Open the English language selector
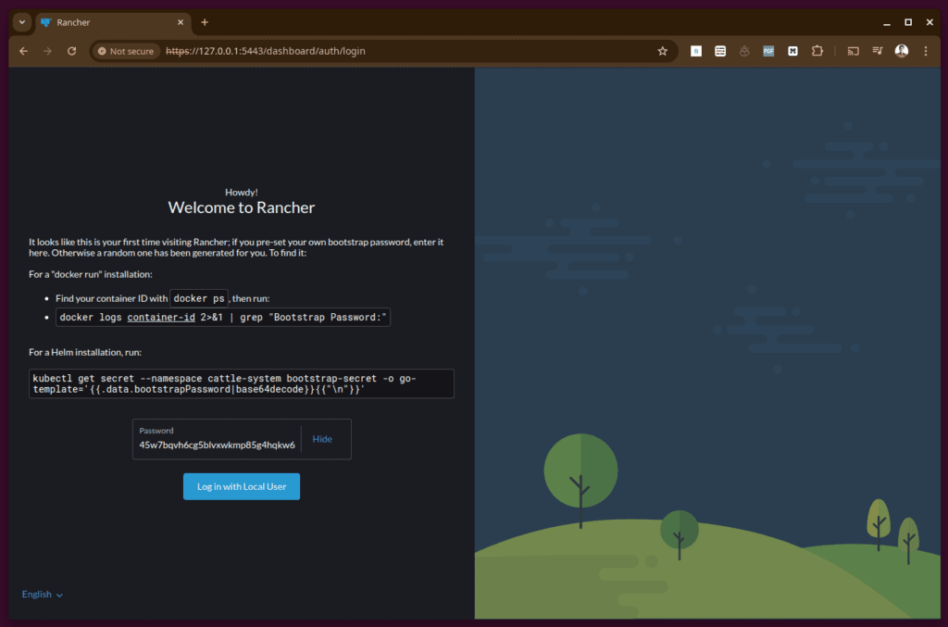The width and height of the screenshot is (948, 627). click(x=43, y=595)
